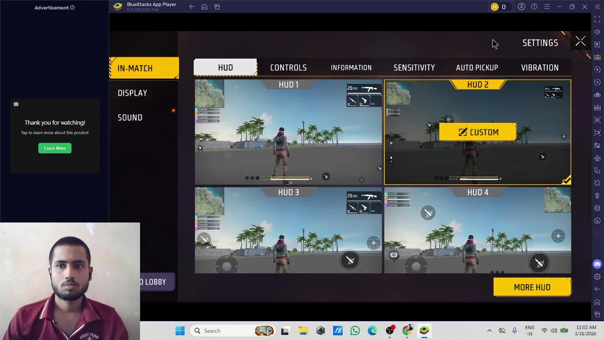604x340 pixels.
Task: Click BlueStacks icon in the taskbar
Action: tap(424, 331)
